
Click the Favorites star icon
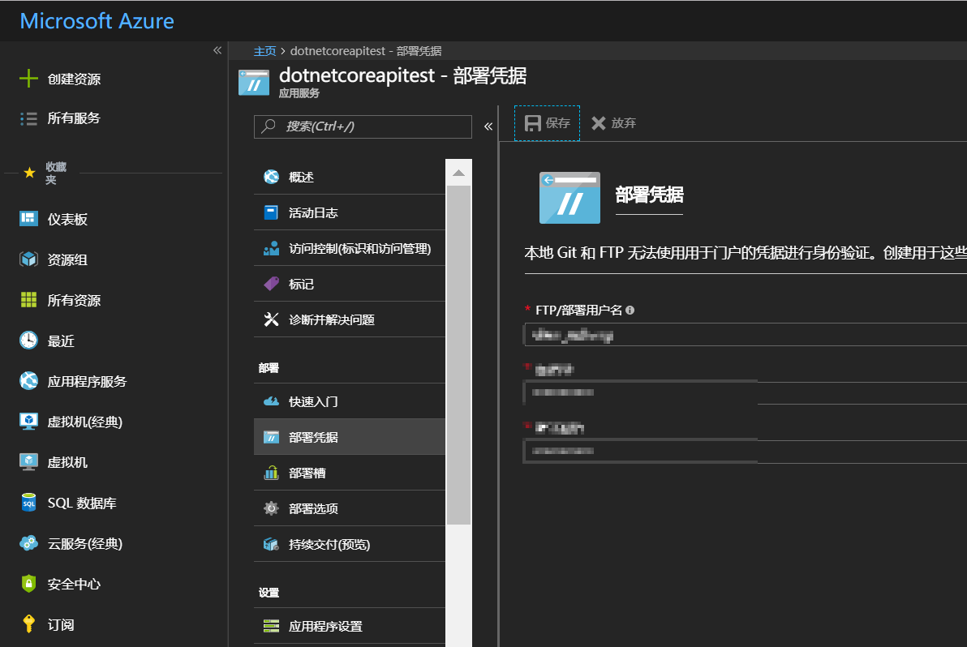point(29,173)
